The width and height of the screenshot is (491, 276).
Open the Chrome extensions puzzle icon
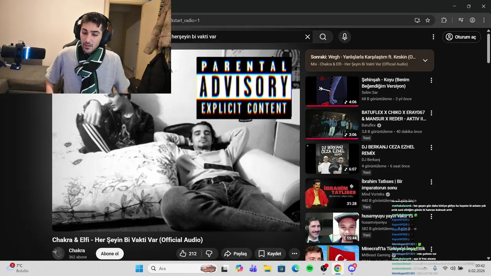pyautogui.click(x=444, y=20)
